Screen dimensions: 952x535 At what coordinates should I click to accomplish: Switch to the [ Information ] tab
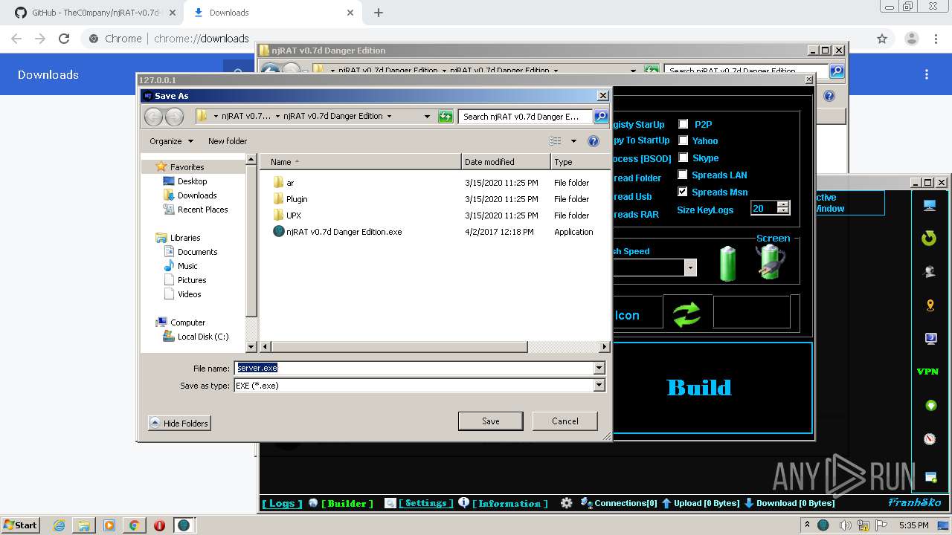[510, 503]
